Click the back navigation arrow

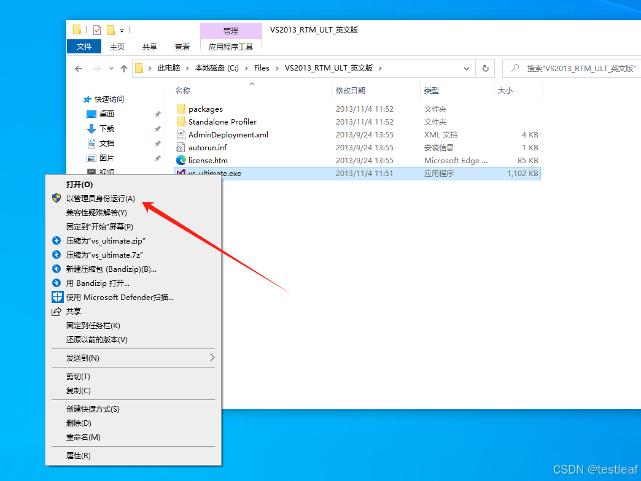(x=79, y=69)
